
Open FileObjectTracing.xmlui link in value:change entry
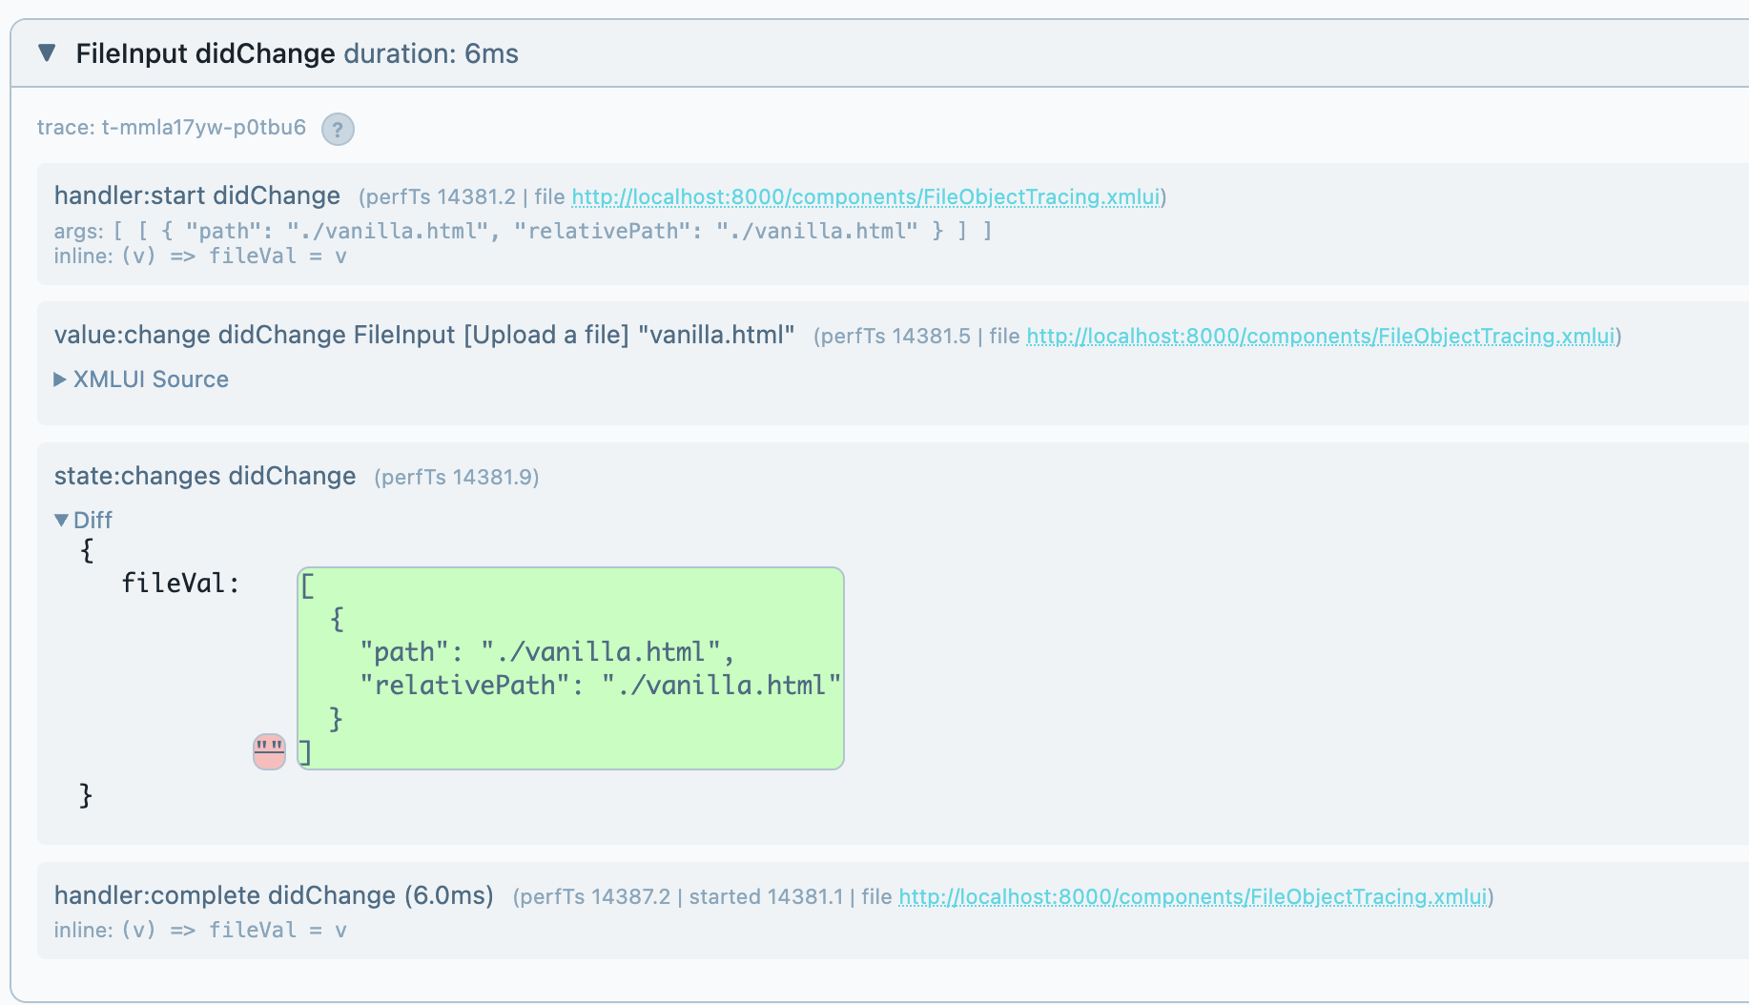(1320, 336)
